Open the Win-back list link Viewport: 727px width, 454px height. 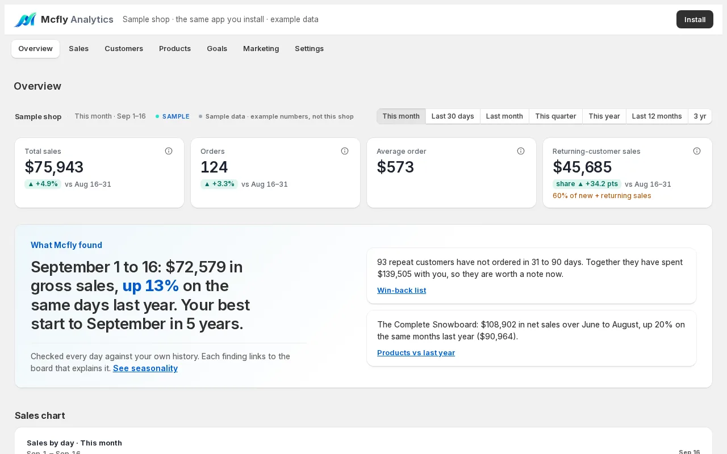pyautogui.click(x=402, y=291)
